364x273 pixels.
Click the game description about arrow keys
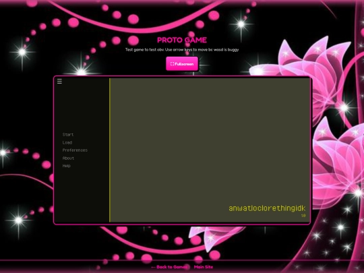(x=182, y=50)
